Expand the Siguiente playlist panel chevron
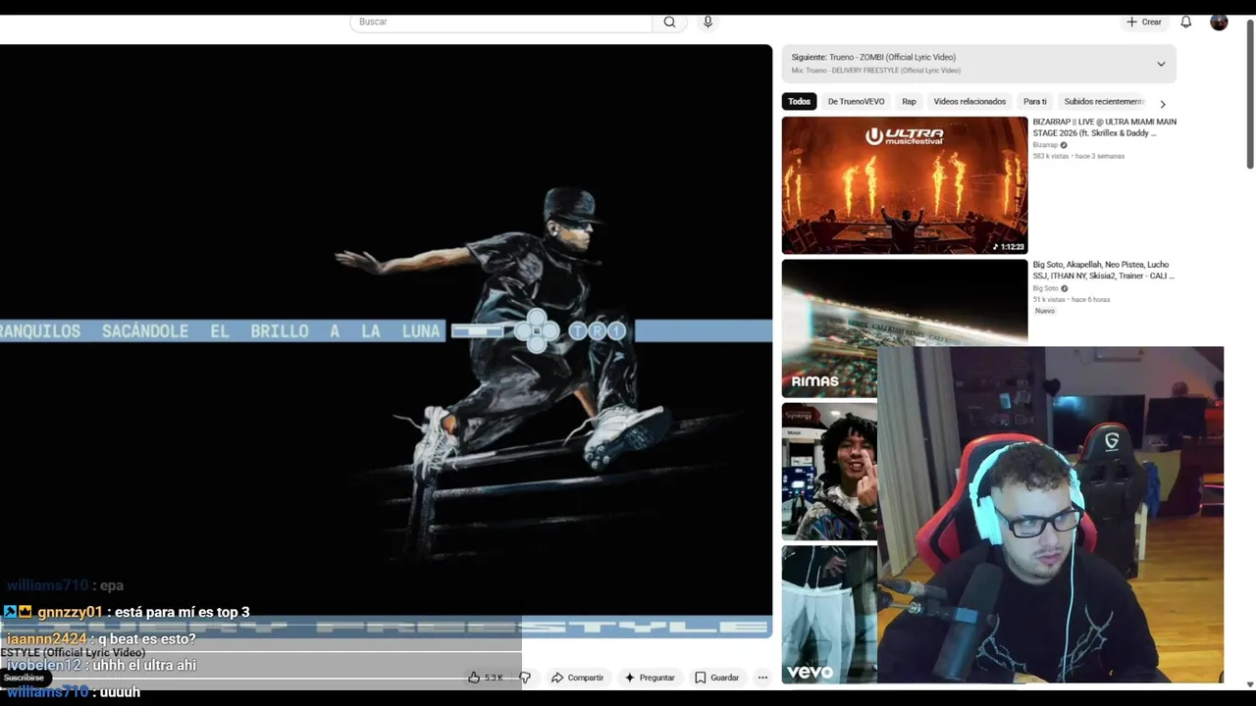This screenshot has height=706, width=1256. [1161, 64]
